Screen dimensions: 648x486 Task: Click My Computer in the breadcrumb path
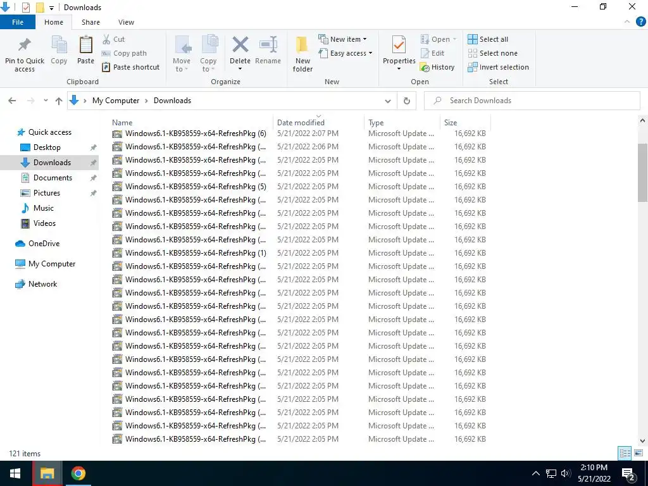(116, 101)
